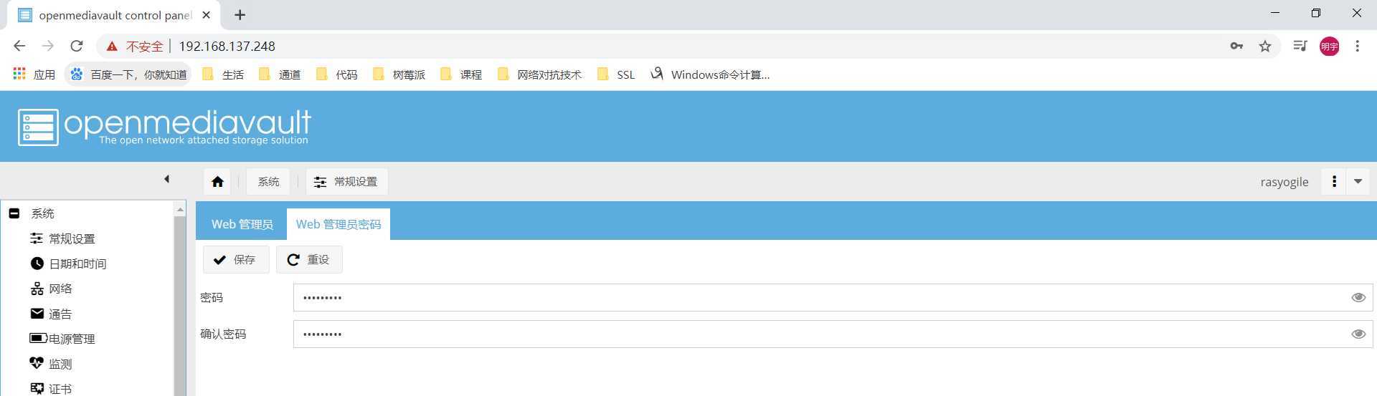
Task: Go to the home breadcrumb icon
Action: [217, 182]
